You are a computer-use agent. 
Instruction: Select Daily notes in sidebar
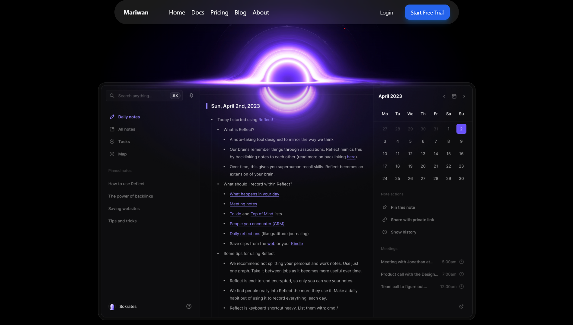pos(129,117)
